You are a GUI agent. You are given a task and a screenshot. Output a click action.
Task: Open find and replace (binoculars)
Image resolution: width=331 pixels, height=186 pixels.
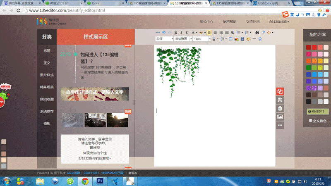[x=257, y=33]
